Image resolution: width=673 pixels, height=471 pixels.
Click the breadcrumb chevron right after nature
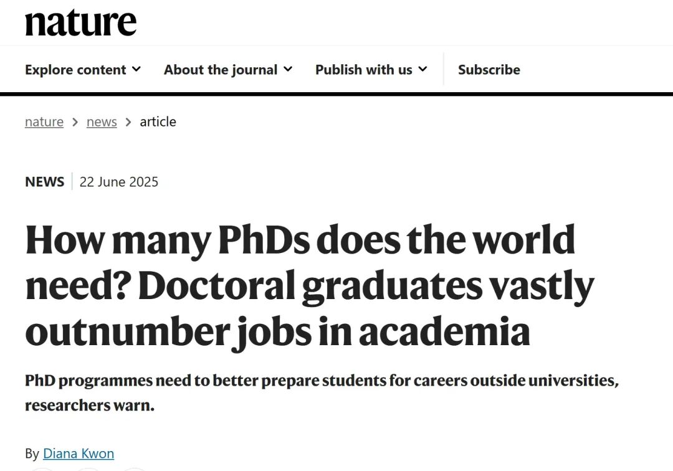[75, 122]
